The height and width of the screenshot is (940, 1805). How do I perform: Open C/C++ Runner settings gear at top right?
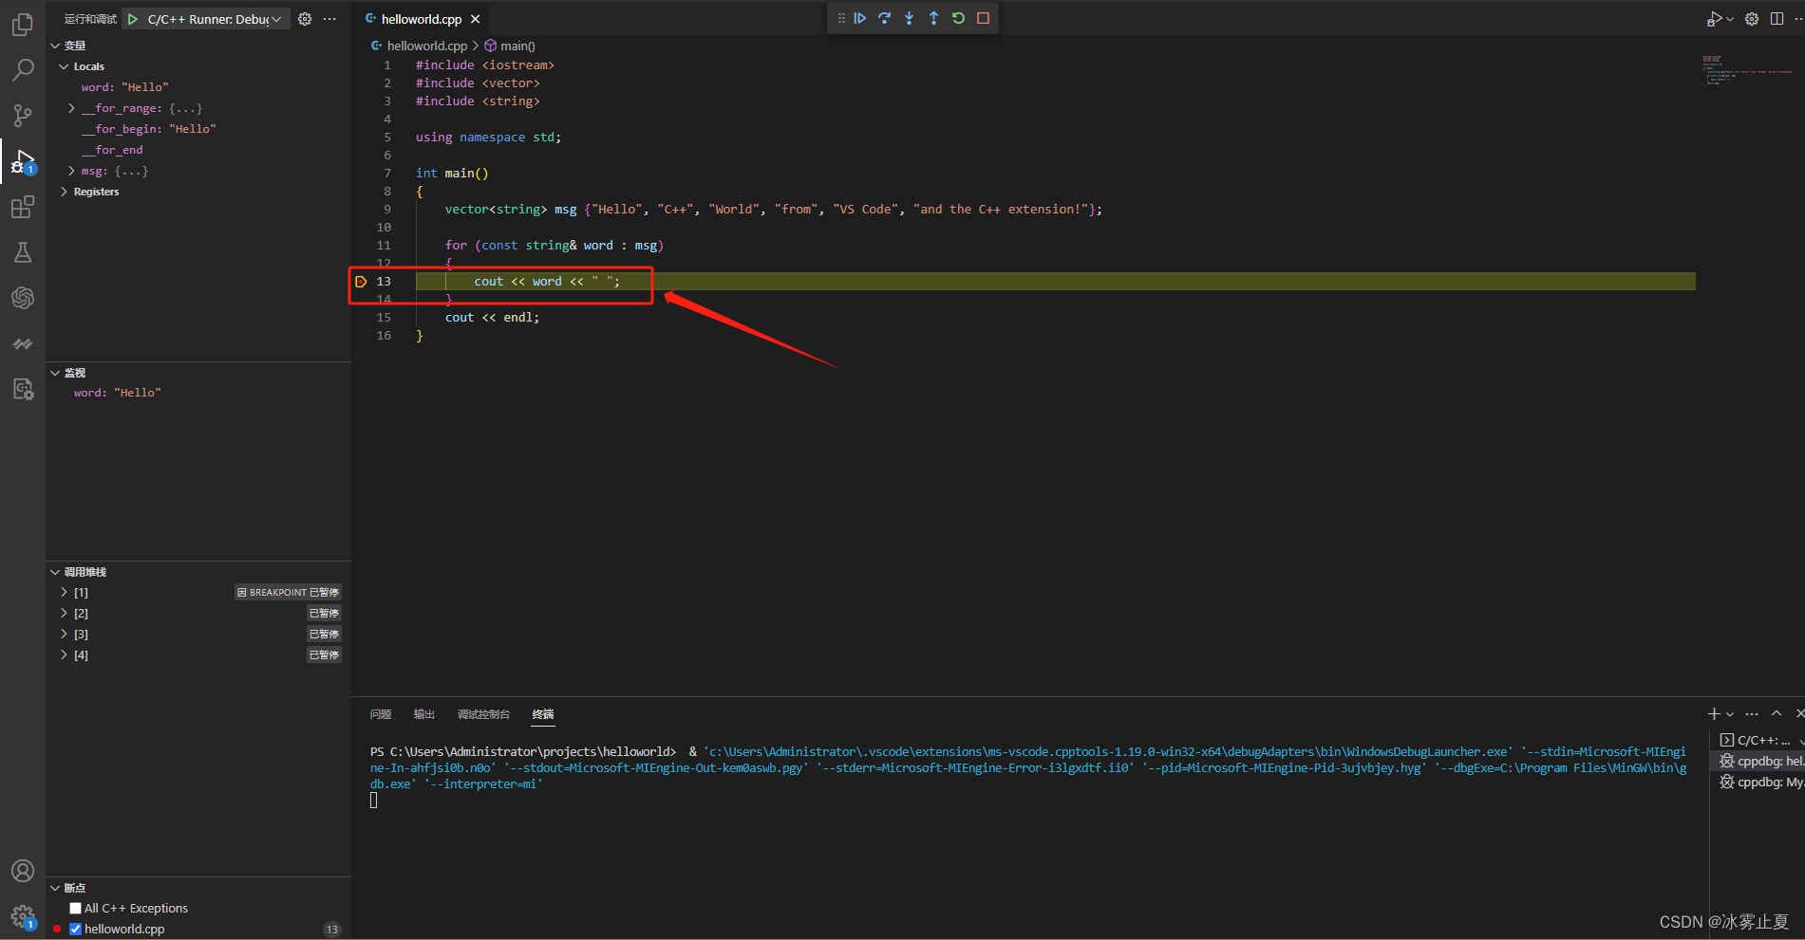tap(1752, 19)
